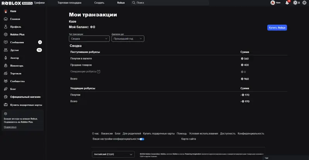Click the Продажа товаров row label
This screenshot has width=309, height=160.
[81, 65]
